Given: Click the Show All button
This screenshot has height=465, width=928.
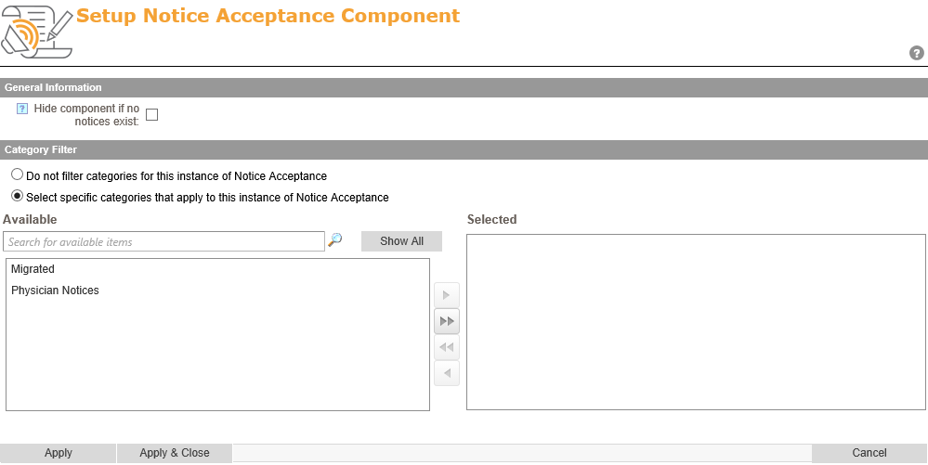Looking at the screenshot, I should [401, 241].
